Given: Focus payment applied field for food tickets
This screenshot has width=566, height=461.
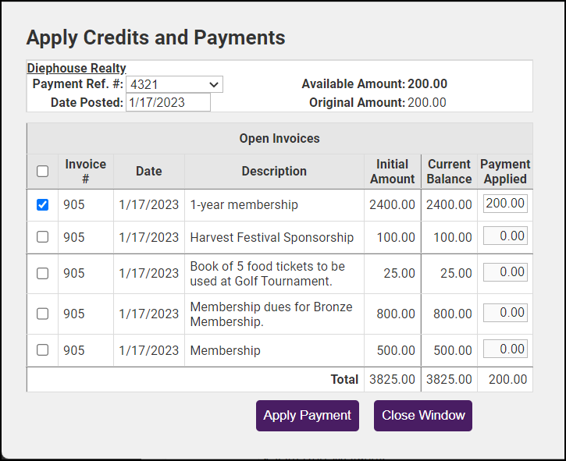Looking at the screenshot, I should pos(505,272).
